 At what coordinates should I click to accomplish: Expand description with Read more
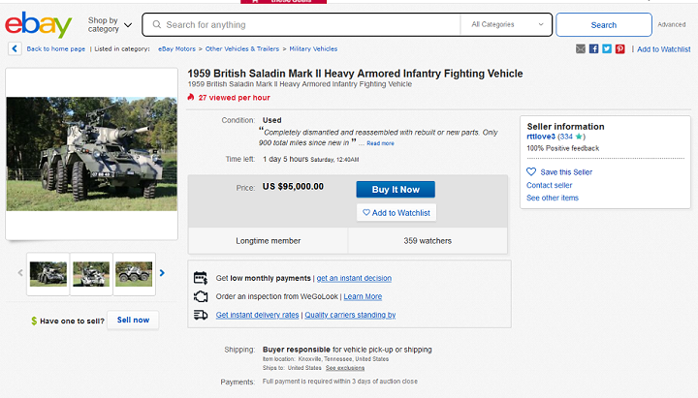tap(380, 143)
